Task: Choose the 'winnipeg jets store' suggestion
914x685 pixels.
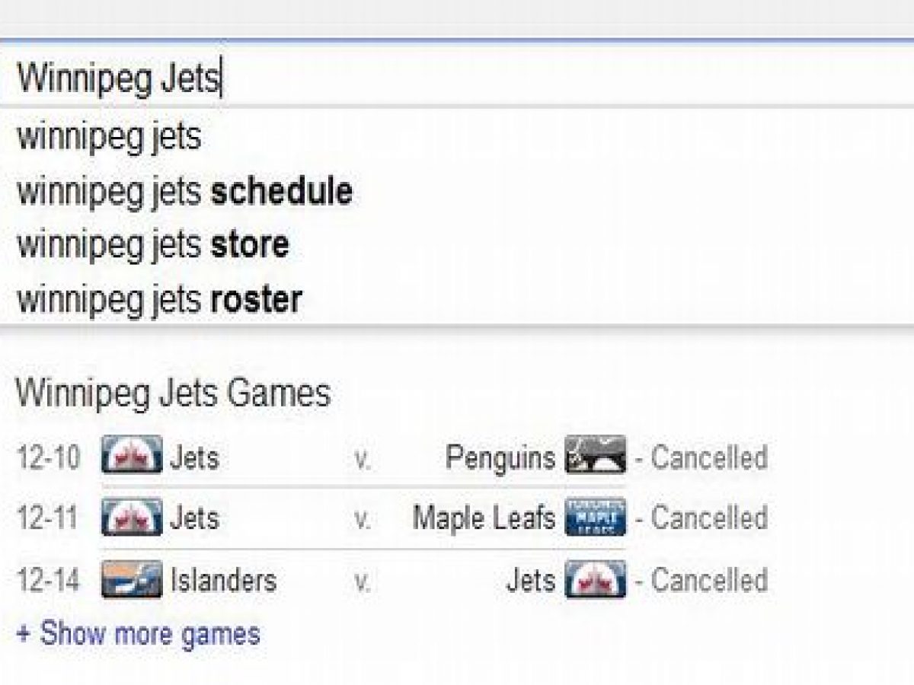Action: click(152, 246)
